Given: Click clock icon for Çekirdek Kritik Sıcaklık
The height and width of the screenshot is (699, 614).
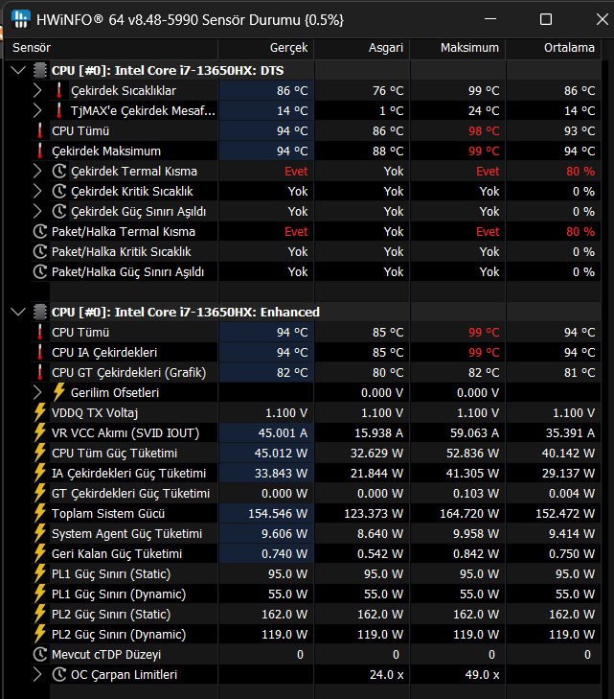Looking at the screenshot, I should pos(59,191).
